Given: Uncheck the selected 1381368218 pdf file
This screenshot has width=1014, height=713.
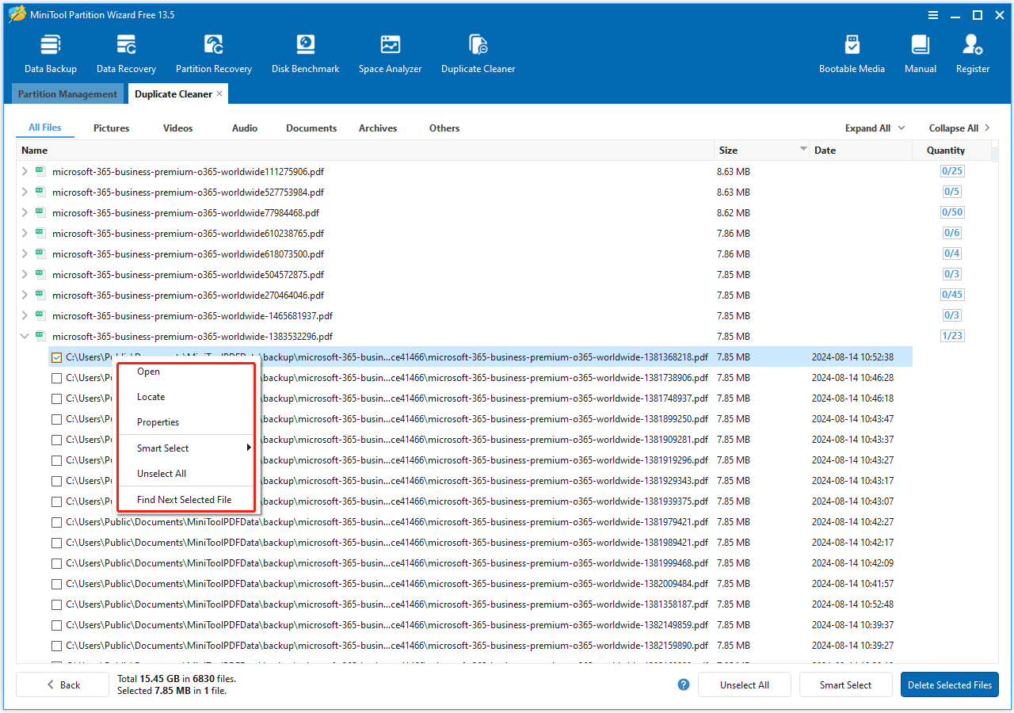Looking at the screenshot, I should pyautogui.click(x=56, y=357).
